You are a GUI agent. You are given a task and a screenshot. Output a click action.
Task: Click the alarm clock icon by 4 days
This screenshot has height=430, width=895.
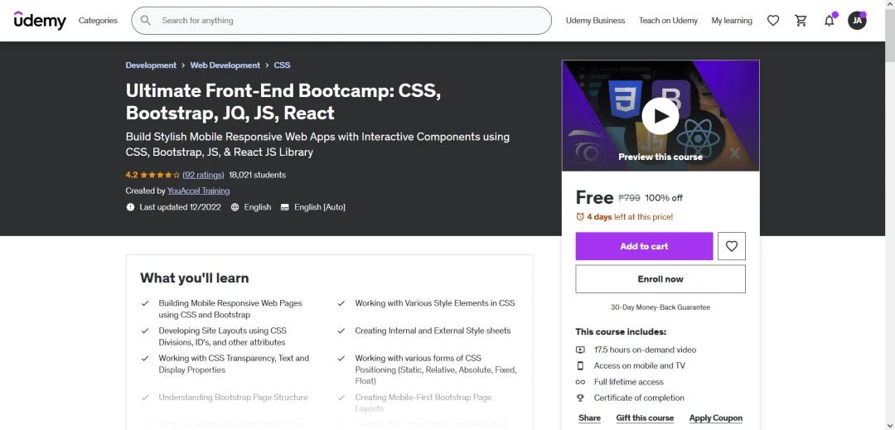(x=580, y=217)
